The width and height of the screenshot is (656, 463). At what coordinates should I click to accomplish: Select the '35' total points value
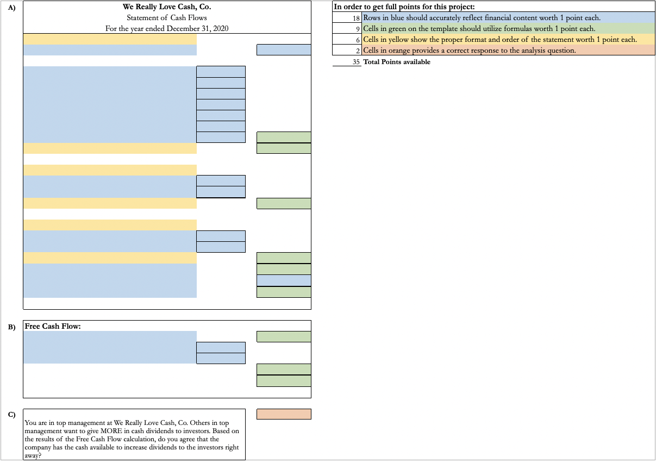pyautogui.click(x=357, y=62)
